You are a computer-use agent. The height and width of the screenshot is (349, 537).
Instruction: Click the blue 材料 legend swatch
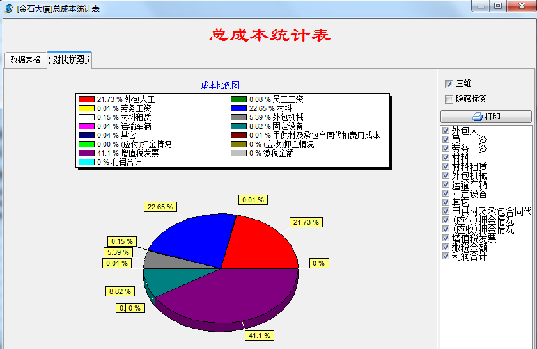[238, 109]
